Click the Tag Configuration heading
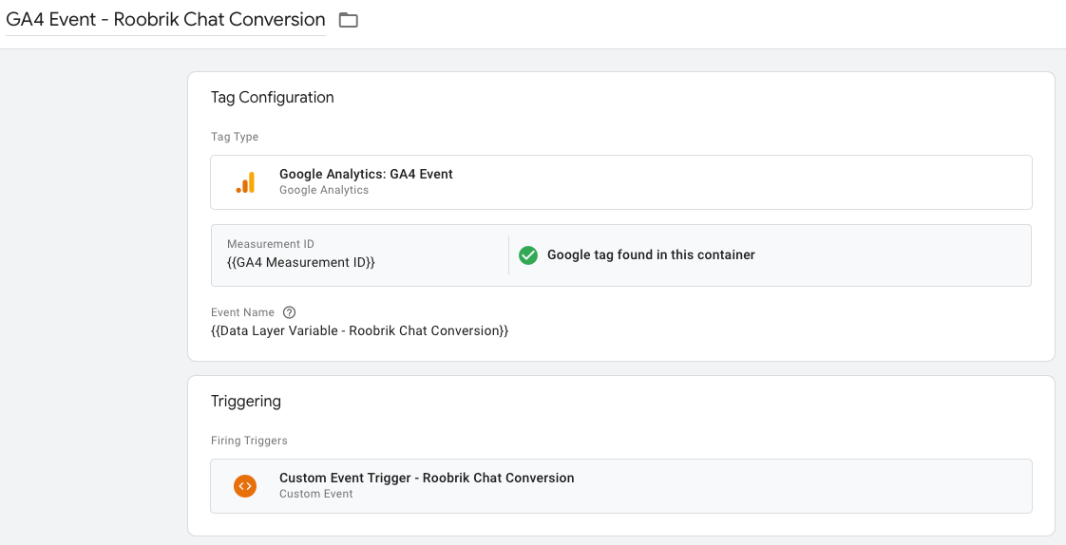 coord(273,97)
